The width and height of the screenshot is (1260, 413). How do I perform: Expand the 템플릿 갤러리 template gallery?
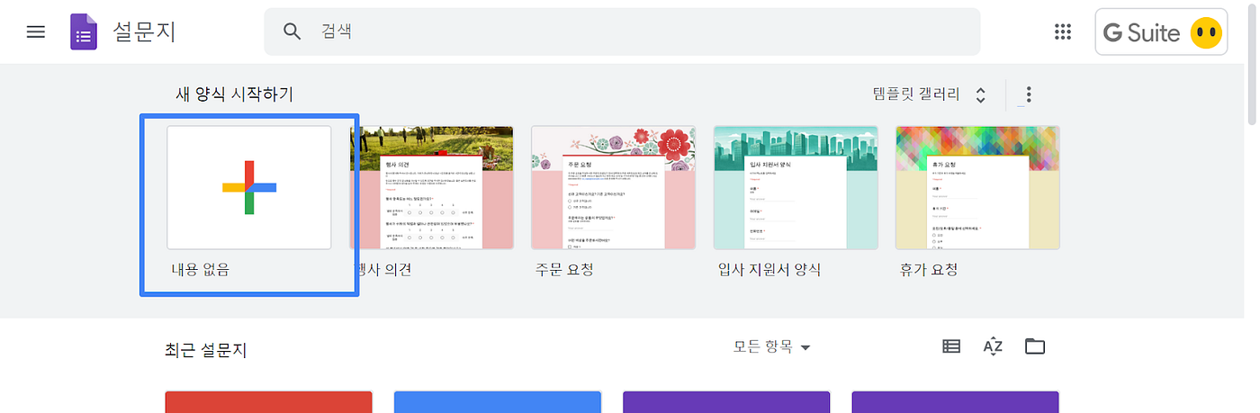tap(930, 94)
